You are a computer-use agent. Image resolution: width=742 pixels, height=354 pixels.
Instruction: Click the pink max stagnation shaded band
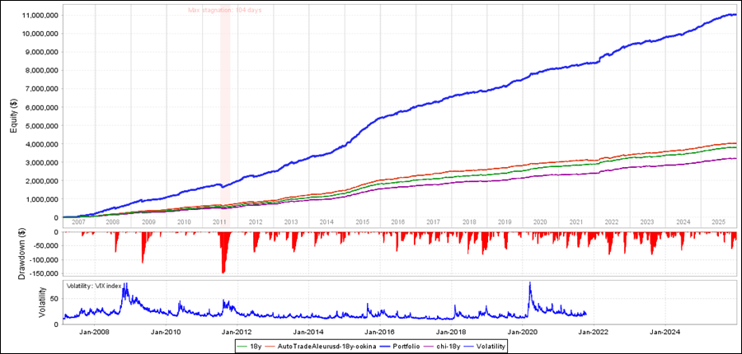[x=224, y=107]
